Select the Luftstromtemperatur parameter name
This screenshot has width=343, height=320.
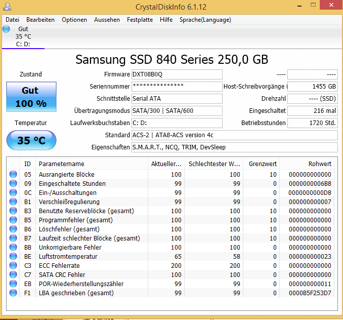[x=68, y=257]
